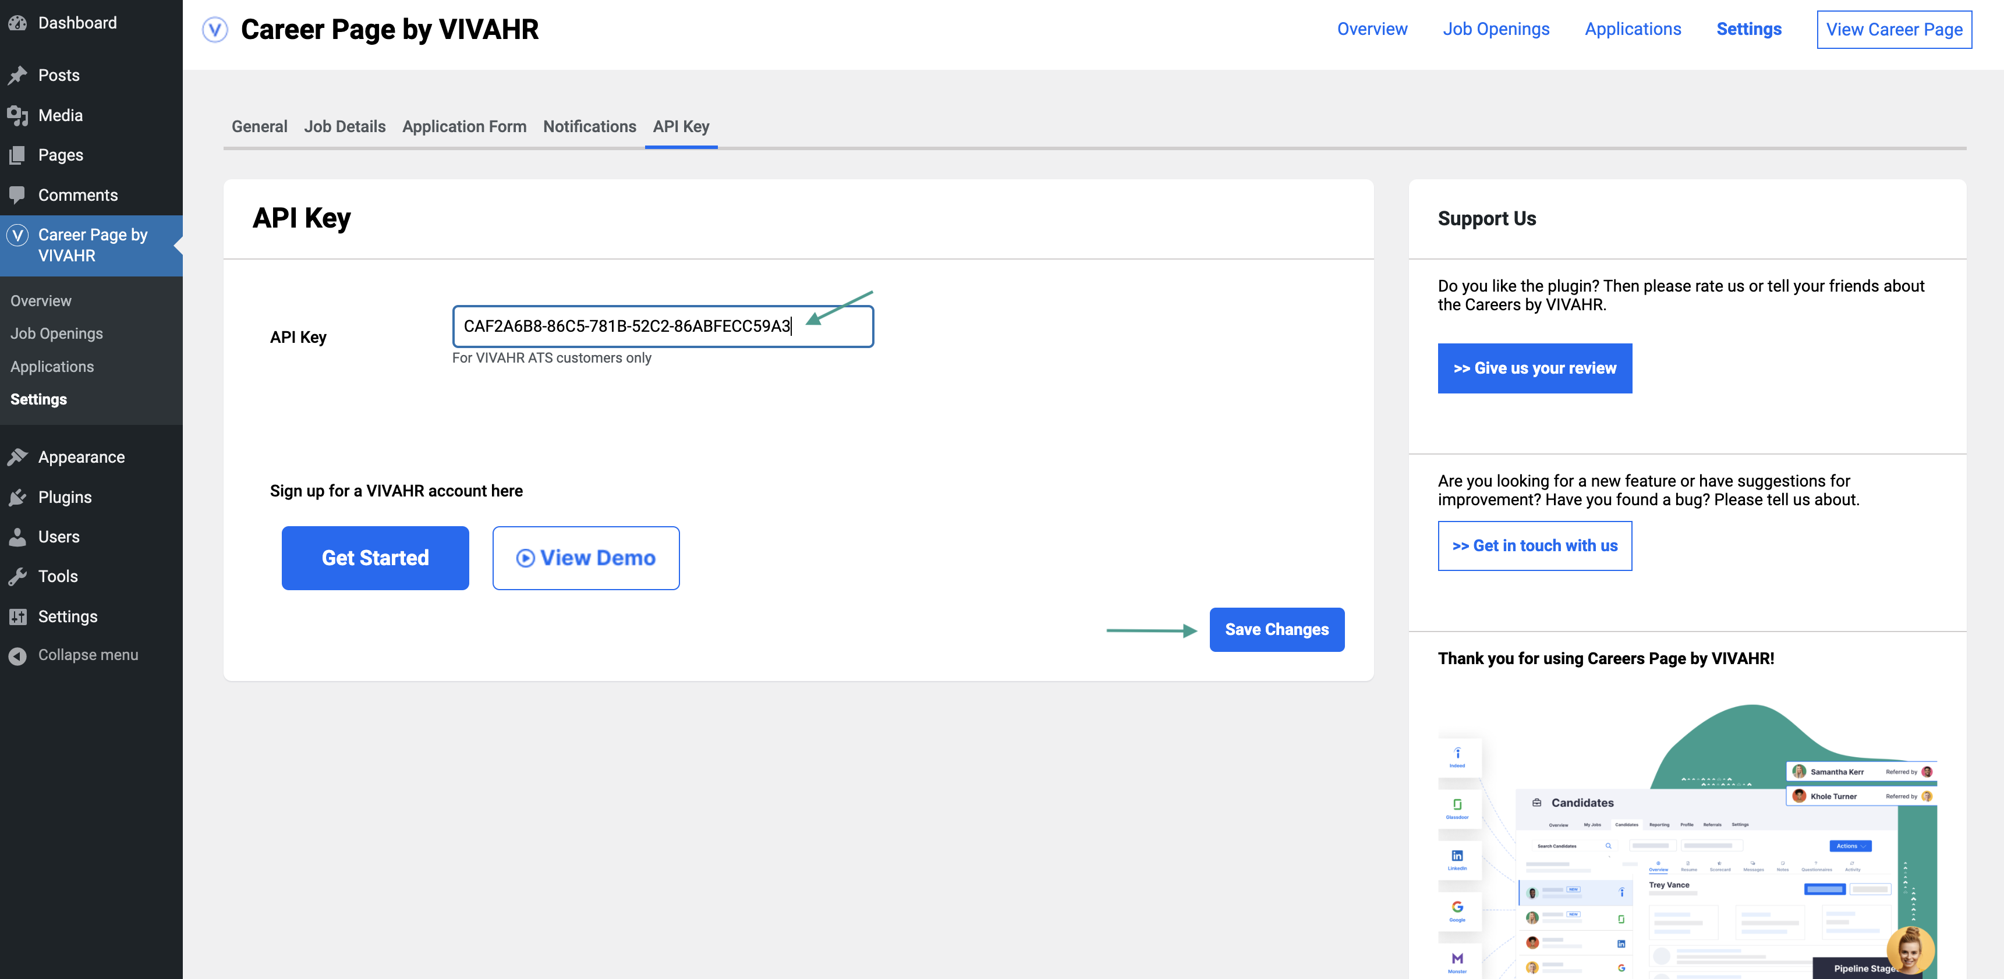Viewport: 2004px width, 979px height.
Task: Save the API key with Save Changes
Action: (1277, 630)
